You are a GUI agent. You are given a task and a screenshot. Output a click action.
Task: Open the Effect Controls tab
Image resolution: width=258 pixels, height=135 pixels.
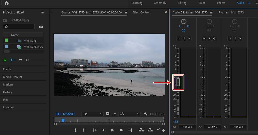click(x=142, y=12)
